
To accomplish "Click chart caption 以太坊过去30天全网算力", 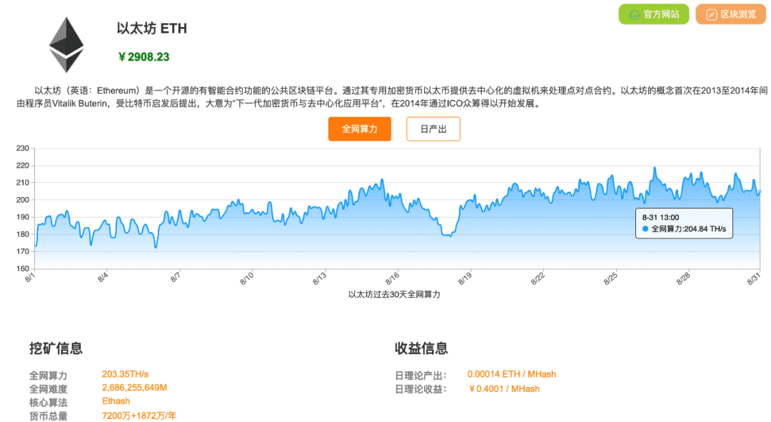I will pyautogui.click(x=394, y=295).
